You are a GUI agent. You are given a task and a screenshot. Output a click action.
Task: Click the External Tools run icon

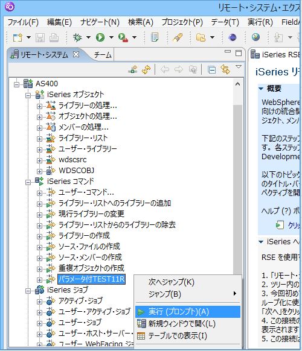(123, 37)
